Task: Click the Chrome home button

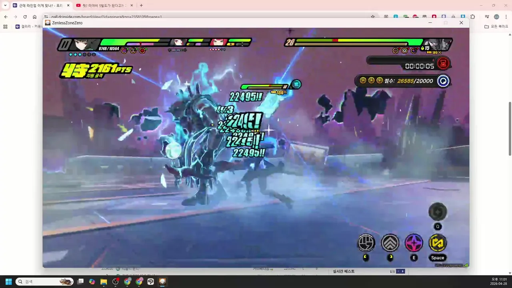Action: [x=34, y=17]
